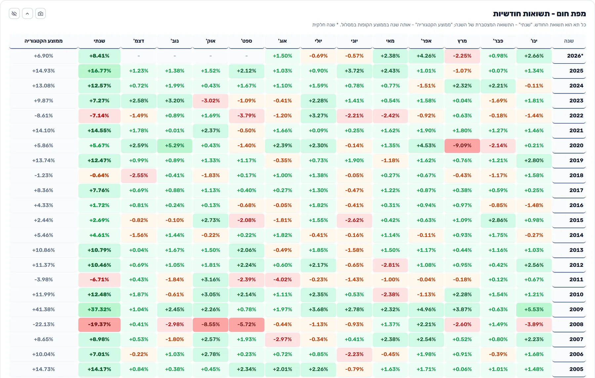Click the +16.77% annual cell for 2025
The height and width of the screenshot is (378, 595).
pos(99,71)
